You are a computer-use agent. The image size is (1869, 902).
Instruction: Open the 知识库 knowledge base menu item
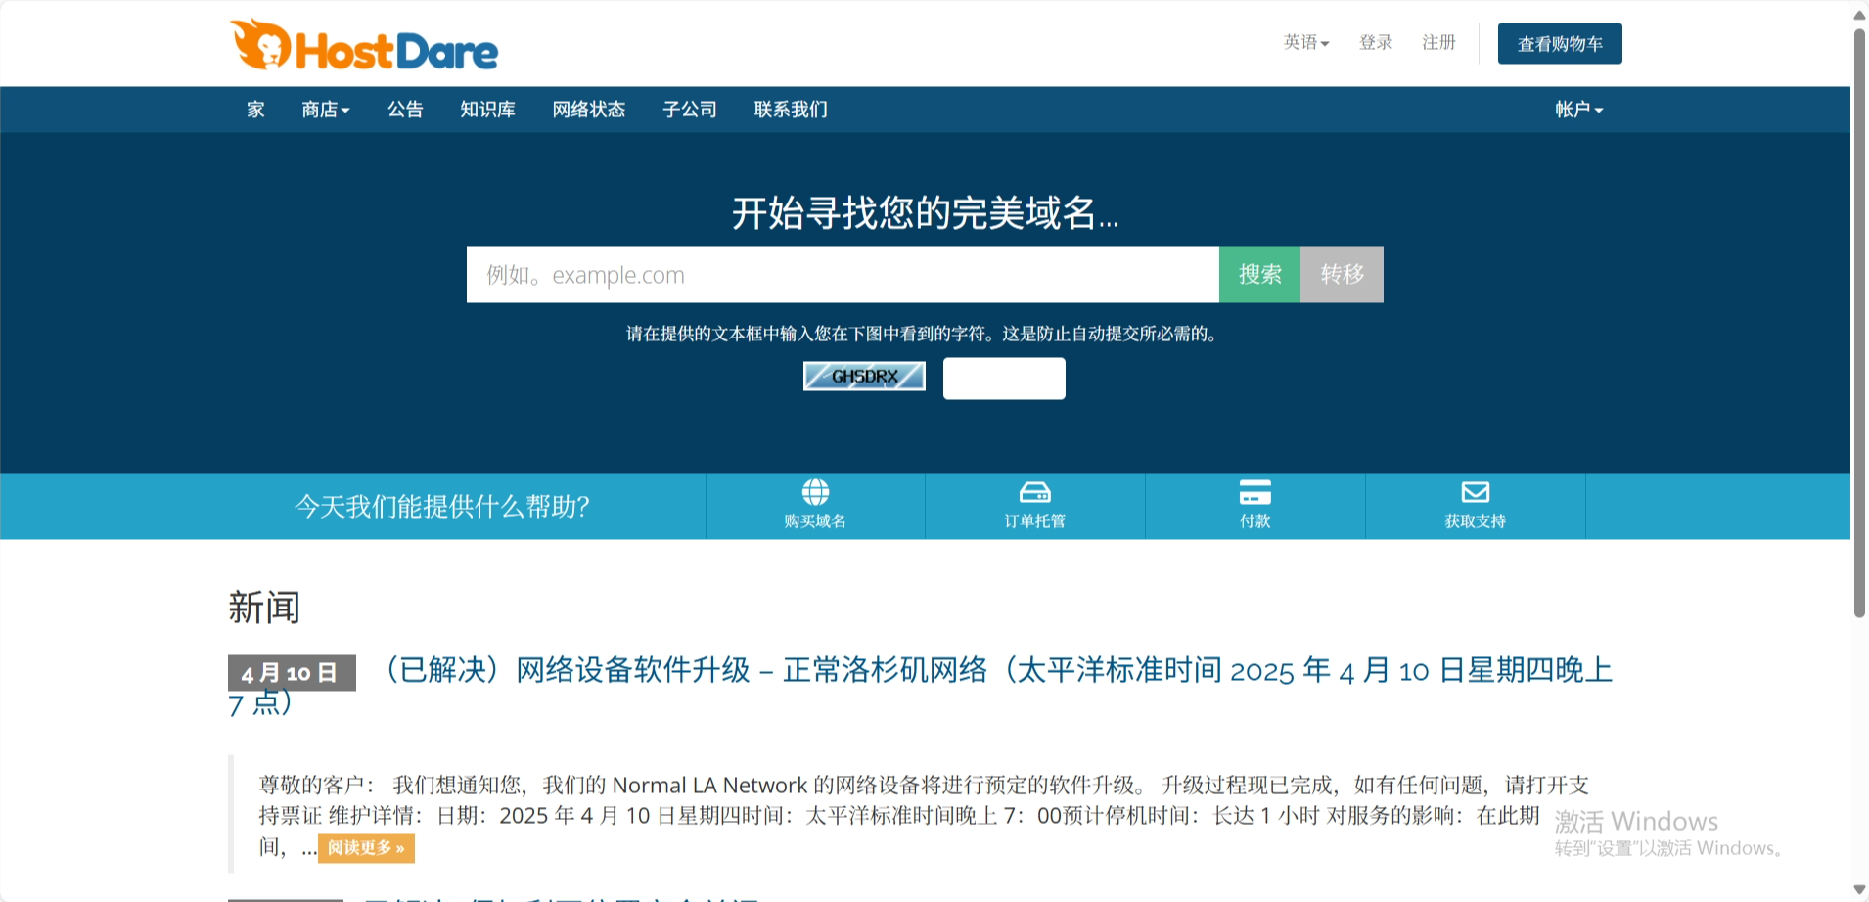[x=487, y=110]
